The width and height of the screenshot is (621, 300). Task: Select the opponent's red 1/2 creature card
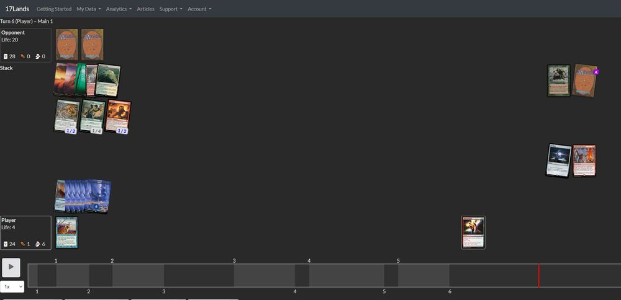click(118, 117)
